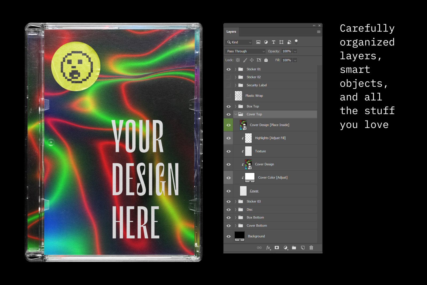Select the Cover Design [Place Inside] layer
The width and height of the screenshot is (427, 285).
269,125
